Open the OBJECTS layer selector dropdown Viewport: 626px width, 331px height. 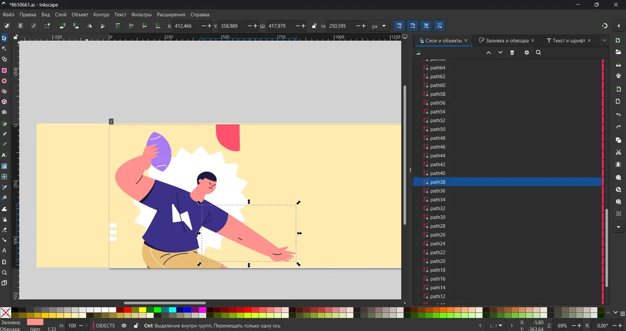click(x=105, y=326)
